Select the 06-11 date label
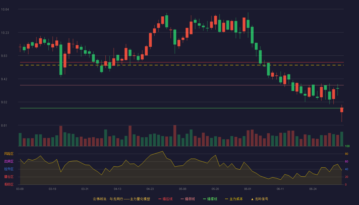The height and width of the screenshot is (205, 359). (x=280, y=189)
